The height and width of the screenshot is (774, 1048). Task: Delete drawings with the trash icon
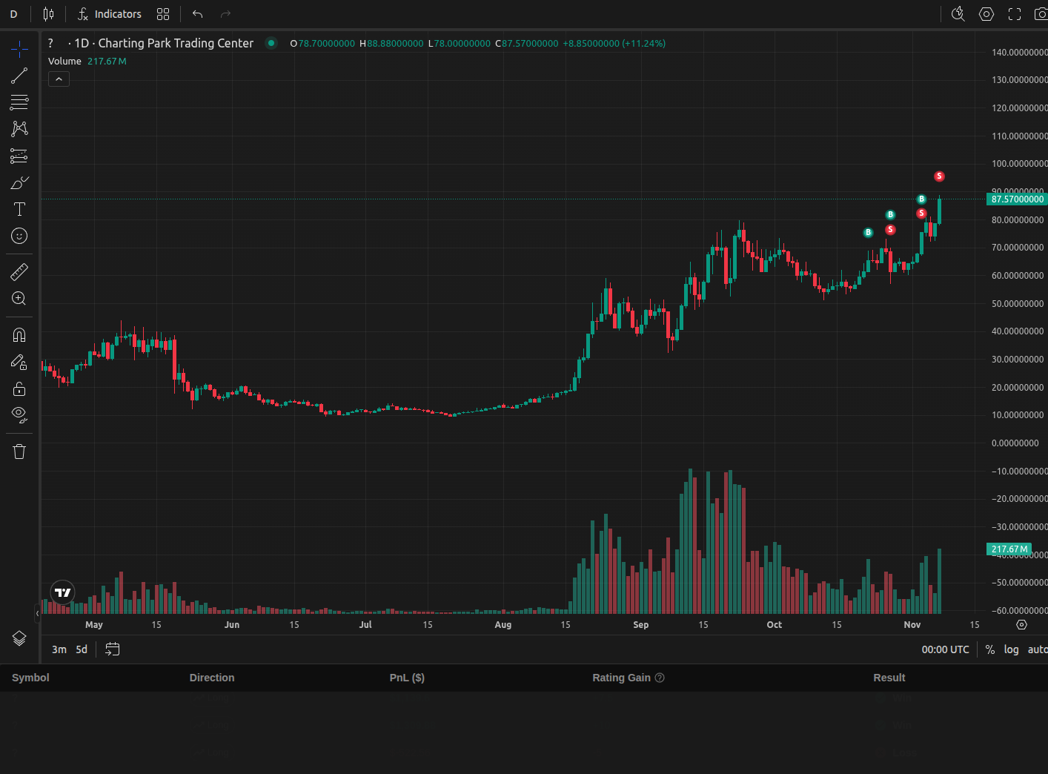(x=19, y=451)
